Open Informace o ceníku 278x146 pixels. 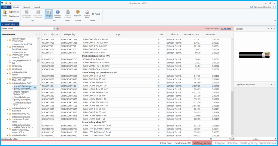click(58, 14)
